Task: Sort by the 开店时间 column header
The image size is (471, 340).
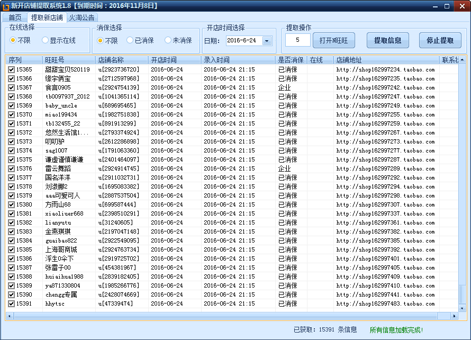Action: 174,60
